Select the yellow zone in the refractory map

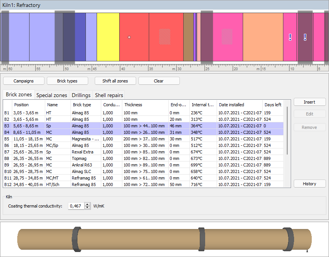[x=108, y=37]
